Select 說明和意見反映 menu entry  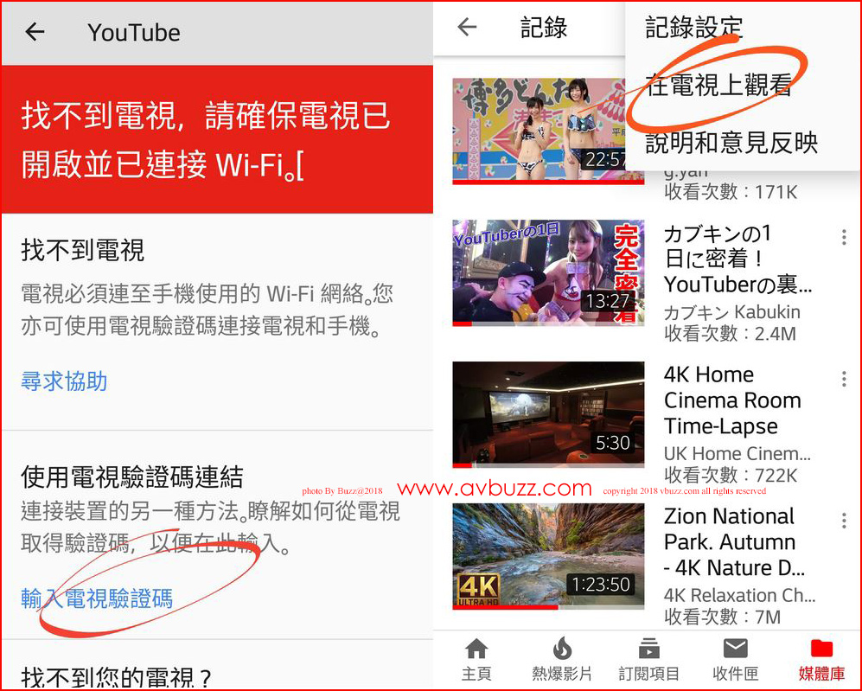pyautogui.click(x=731, y=143)
